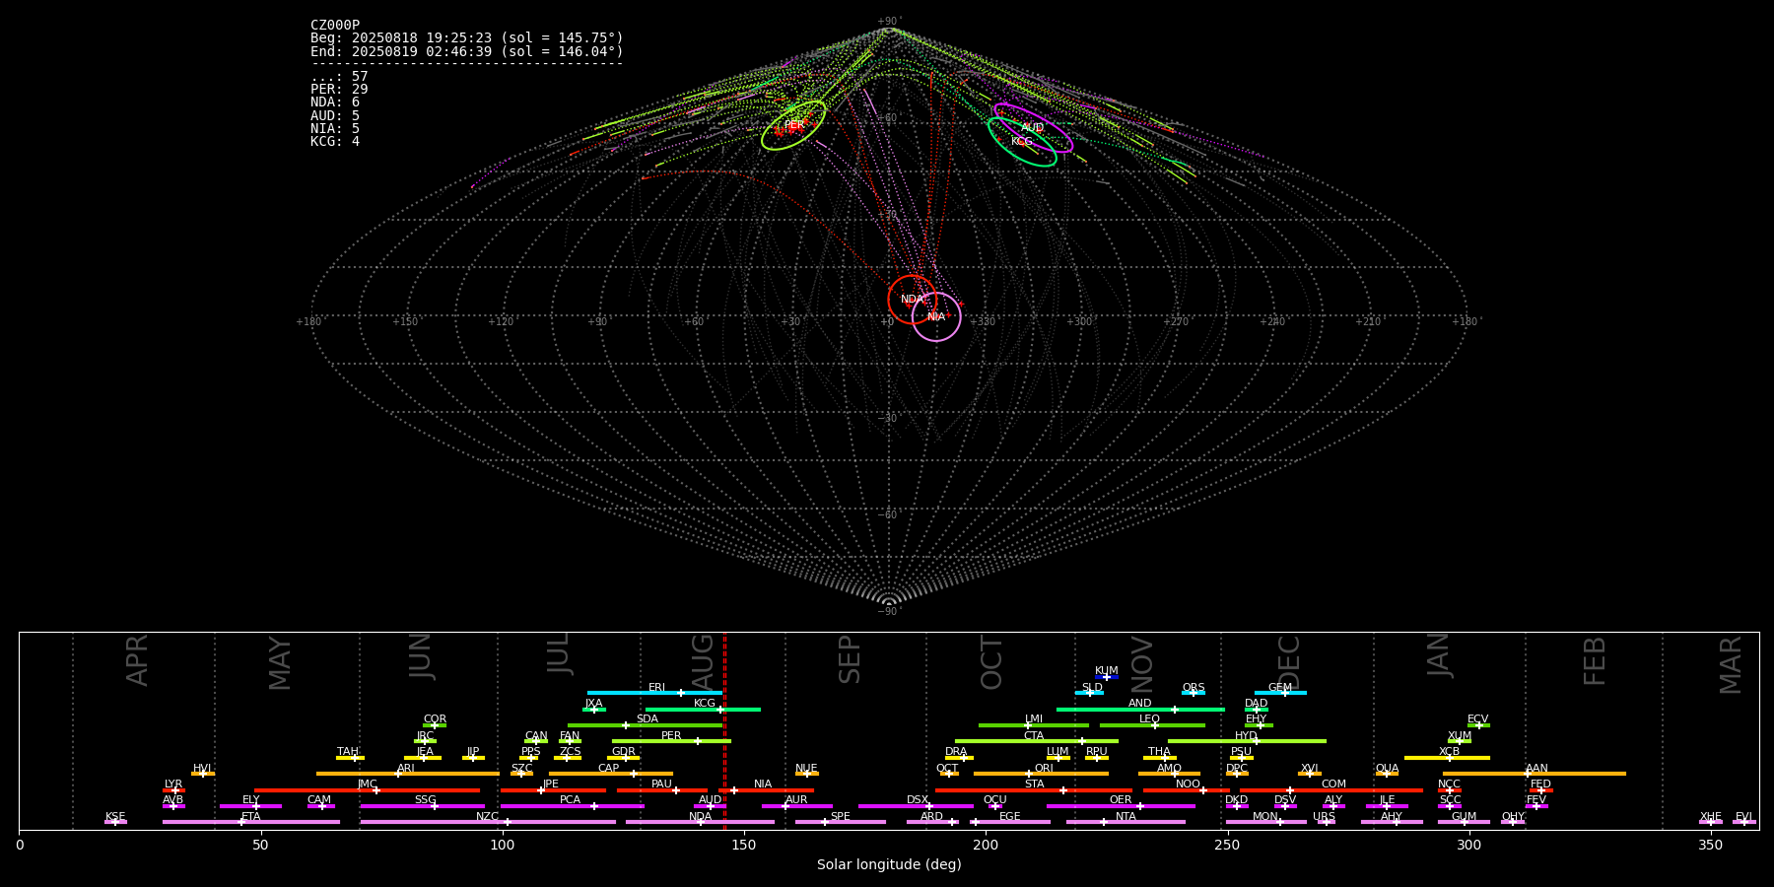This screenshot has width=1774, height=887.
Task: Click the STA shower bar in timeline
Action: pyautogui.click(x=1034, y=790)
